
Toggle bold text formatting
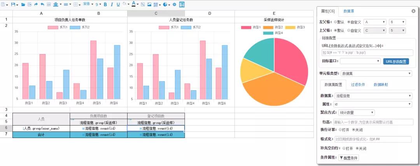pyautogui.click(x=105, y=4)
